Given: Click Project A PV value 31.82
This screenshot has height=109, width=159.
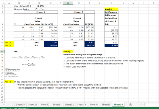Looking at the screenshot, I should (x=51, y=39).
